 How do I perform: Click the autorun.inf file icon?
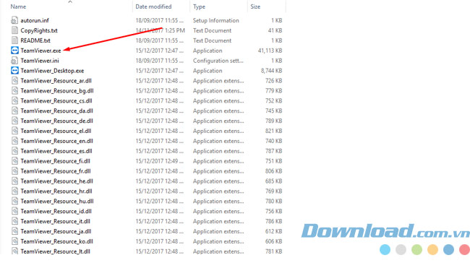(14, 20)
